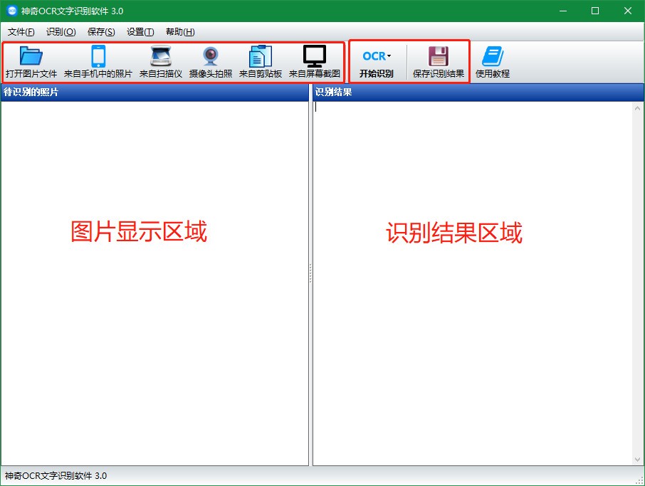Click inside the 识别结果 text area
The width and height of the screenshot is (645, 486).
click(x=470, y=320)
